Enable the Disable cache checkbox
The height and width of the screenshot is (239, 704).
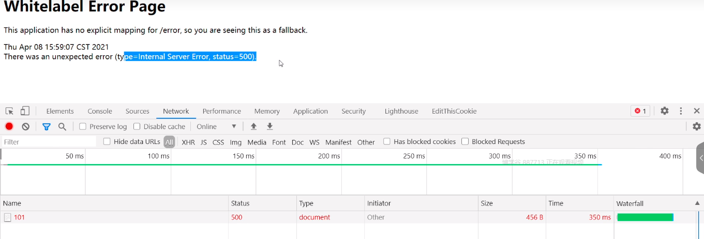pyautogui.click(x=137, y=126)
